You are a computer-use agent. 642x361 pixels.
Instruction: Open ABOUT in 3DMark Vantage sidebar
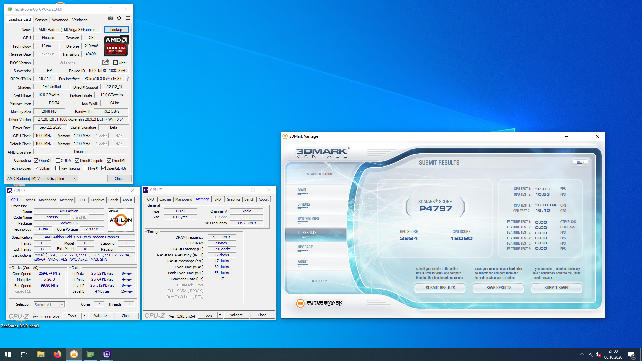[303, 262]
